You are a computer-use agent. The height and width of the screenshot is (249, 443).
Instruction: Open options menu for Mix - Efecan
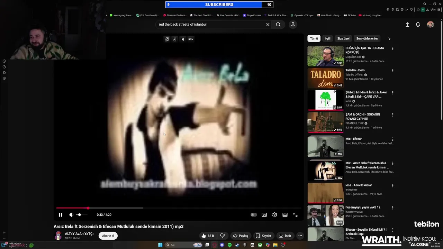[392, 139]
